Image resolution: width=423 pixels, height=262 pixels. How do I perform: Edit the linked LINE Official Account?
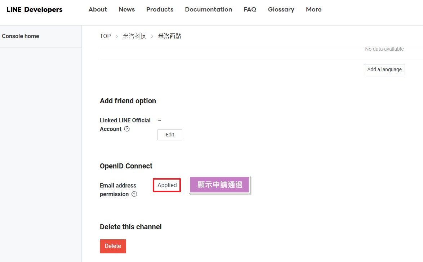[x=170, y=135]
